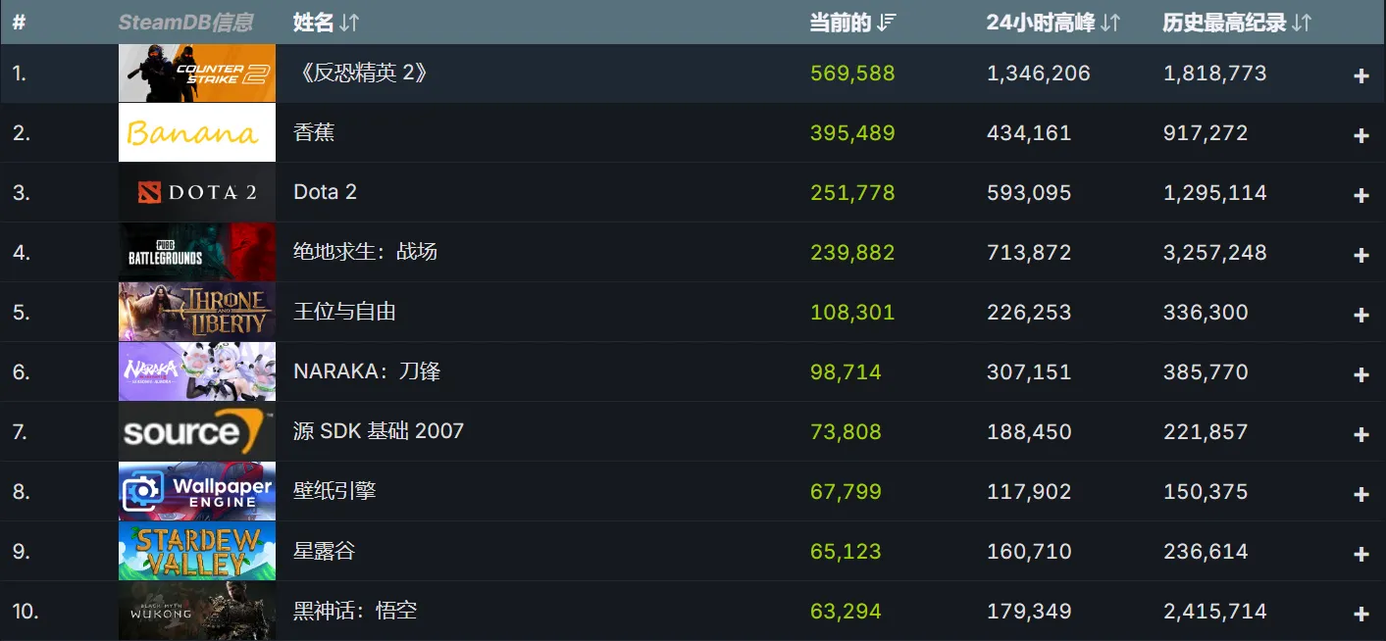Open the 王位与自由 link

pos(344,312)
